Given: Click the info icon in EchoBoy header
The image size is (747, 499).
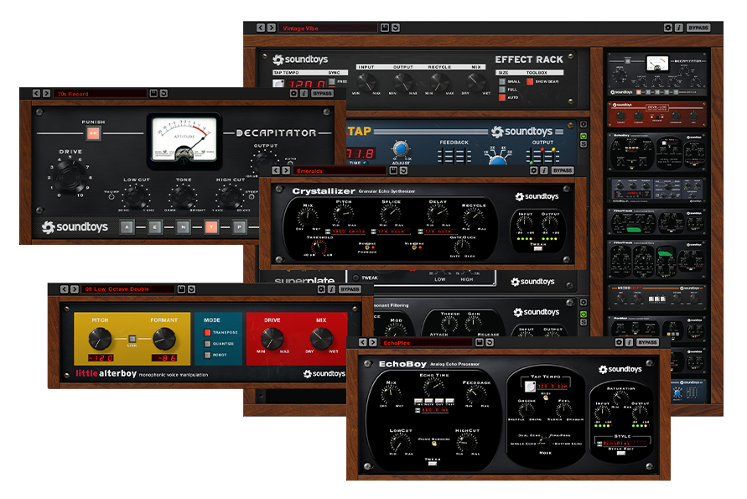Looking at the screenshot, I should tap(630, 342).
